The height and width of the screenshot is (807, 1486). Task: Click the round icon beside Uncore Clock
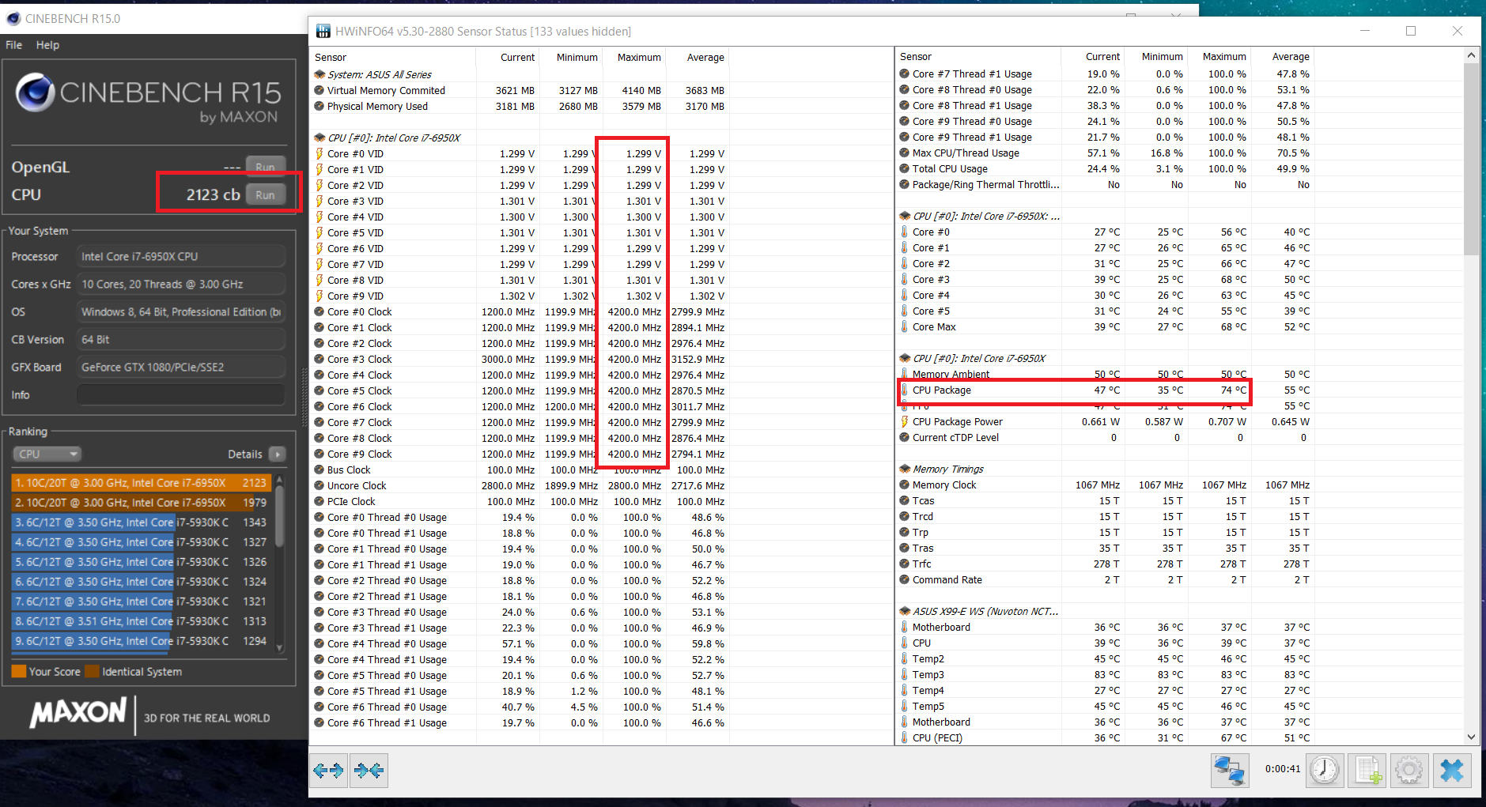(320, 485)
